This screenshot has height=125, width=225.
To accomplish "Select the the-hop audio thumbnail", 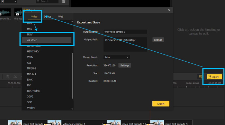I will click(x=18, y=12).
